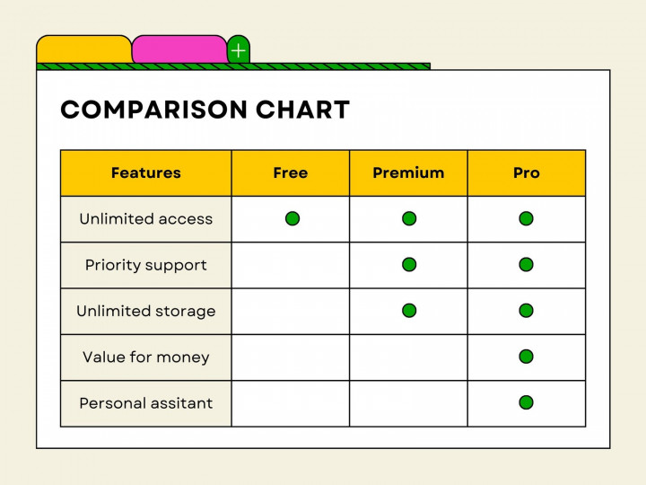Viewport: 646px width, 485px height.
Task: Click the Unlimited access row label
Action: point(146,219)
